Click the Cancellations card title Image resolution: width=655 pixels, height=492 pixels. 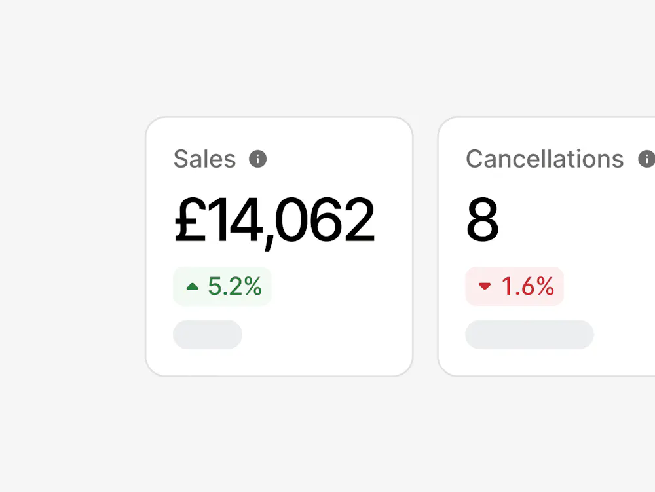(x=544, y=159)
